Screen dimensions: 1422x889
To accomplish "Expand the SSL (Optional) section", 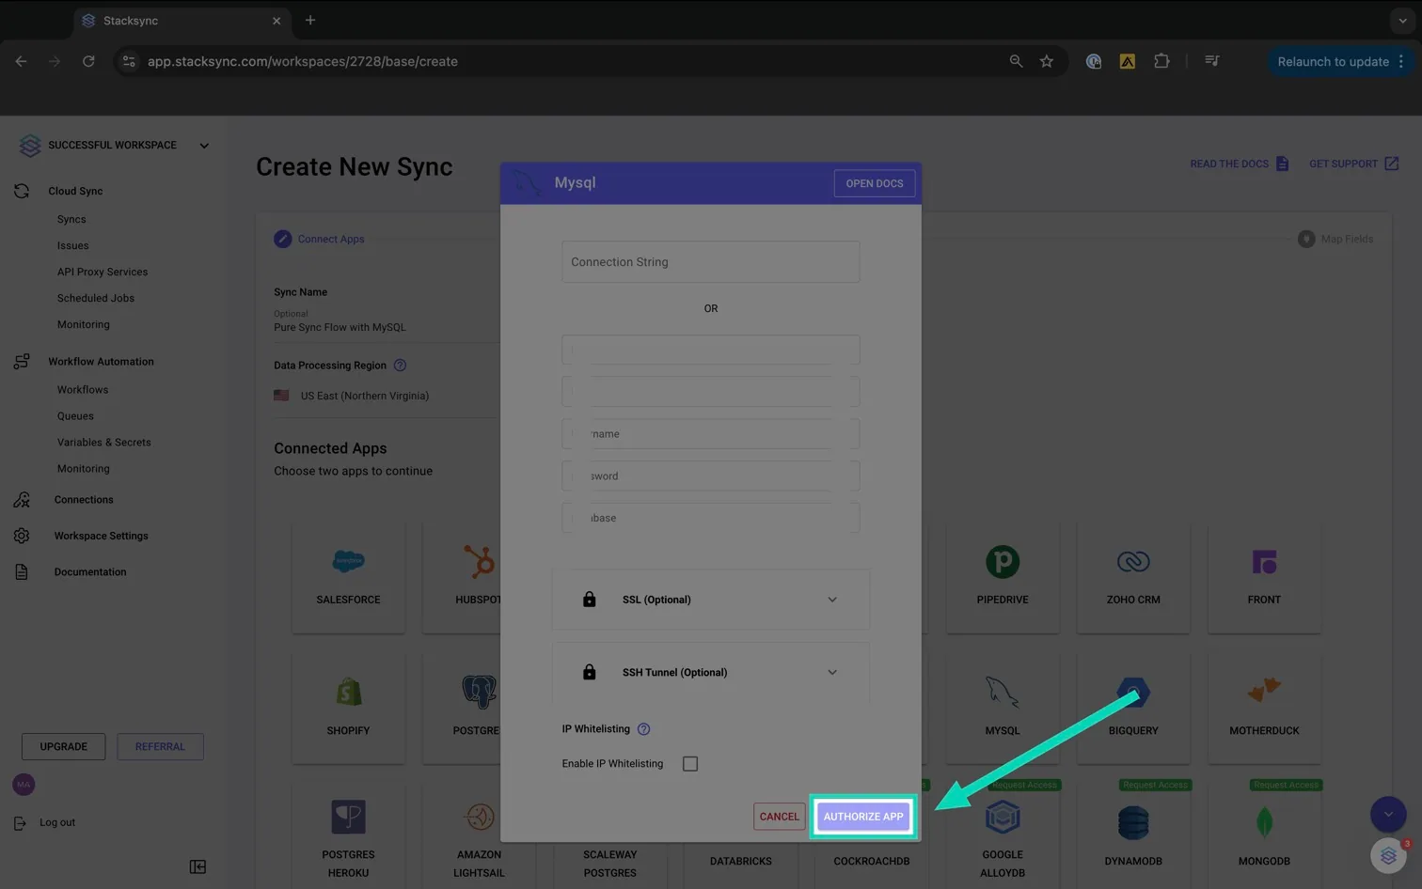I will [711, 600].
